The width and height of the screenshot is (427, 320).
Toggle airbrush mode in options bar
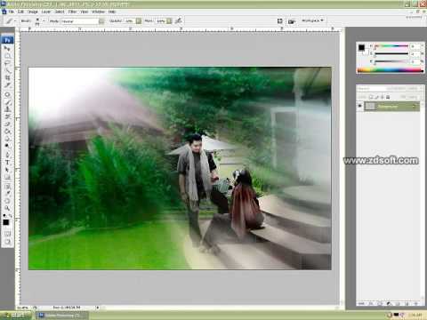click(x=178, y=21)
